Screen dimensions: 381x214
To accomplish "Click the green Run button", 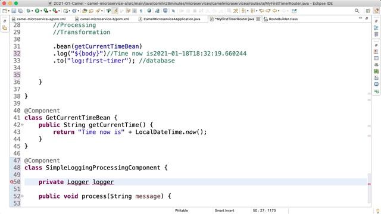I will pos(37,11).
